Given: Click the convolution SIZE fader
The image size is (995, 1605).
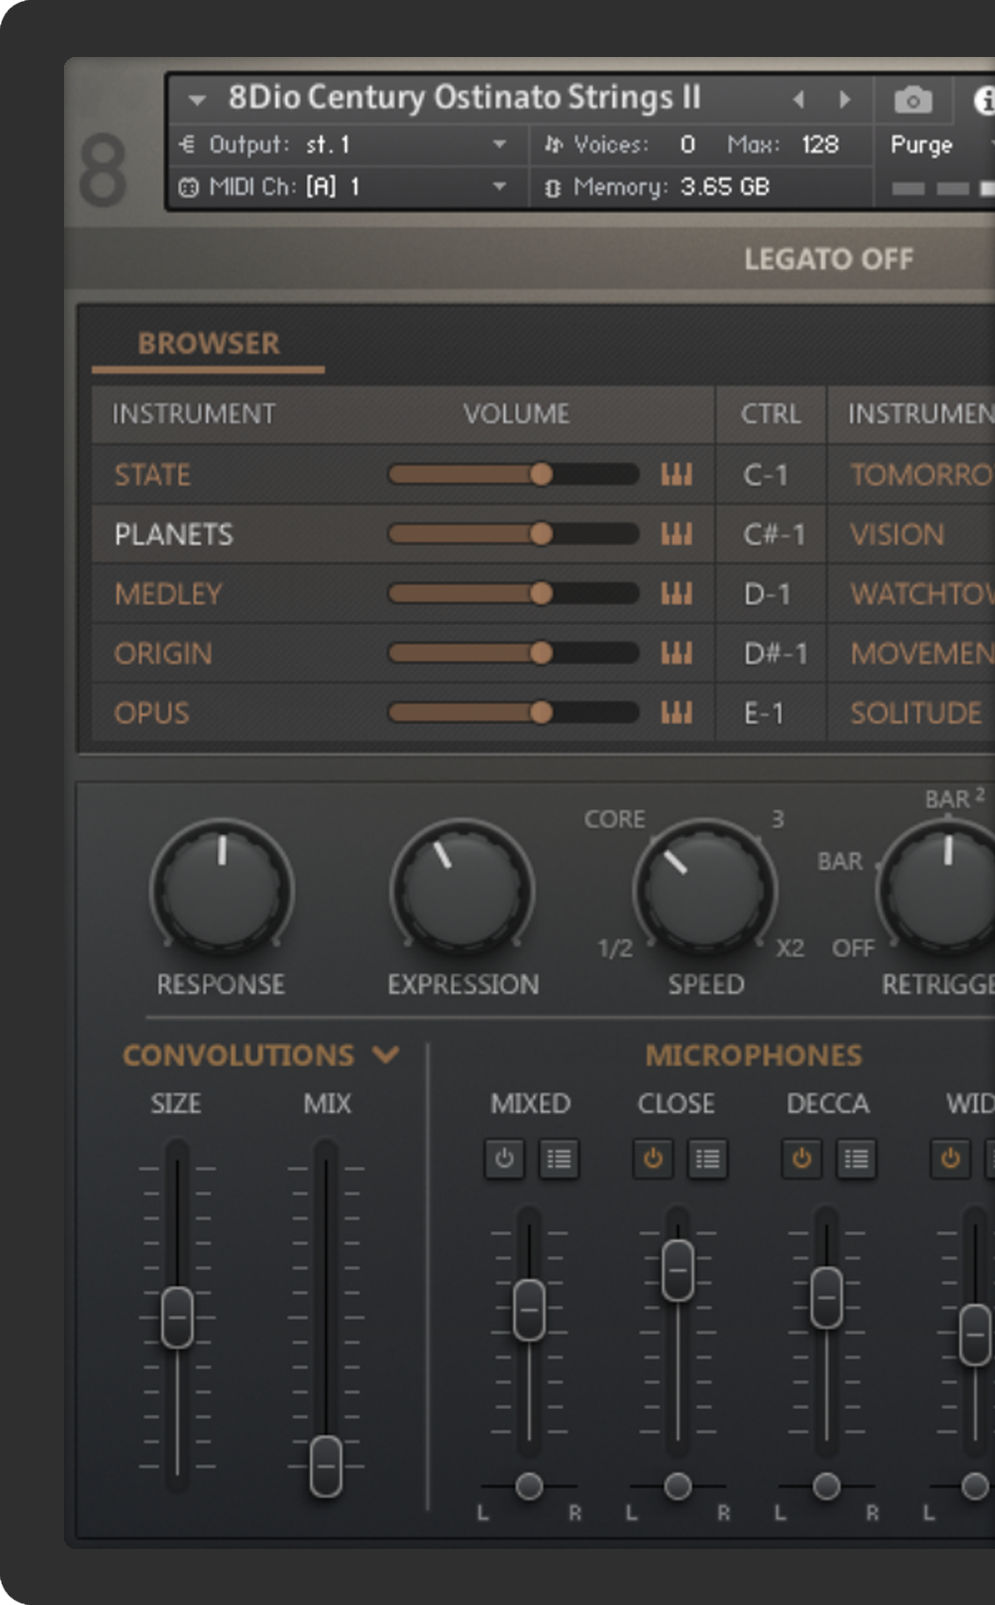Looking at the screenshot, I should [x=177, y=1316].
